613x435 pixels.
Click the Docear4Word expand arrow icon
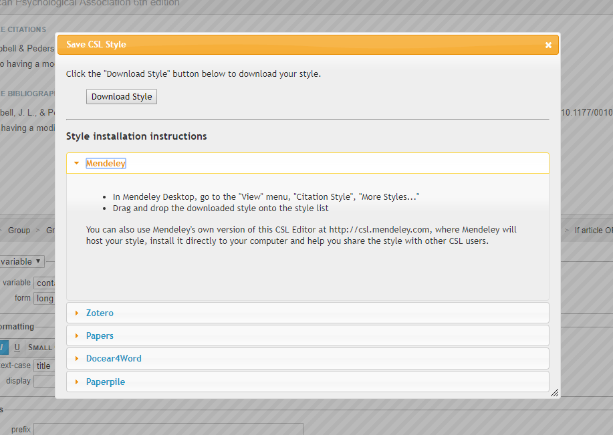pyautogui.click(x=77, y=358)
